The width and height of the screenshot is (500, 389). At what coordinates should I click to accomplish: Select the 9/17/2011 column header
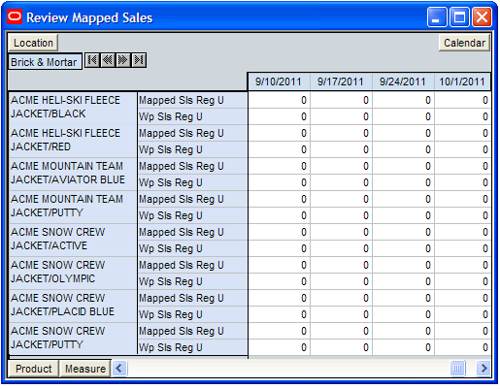point(341,81)
